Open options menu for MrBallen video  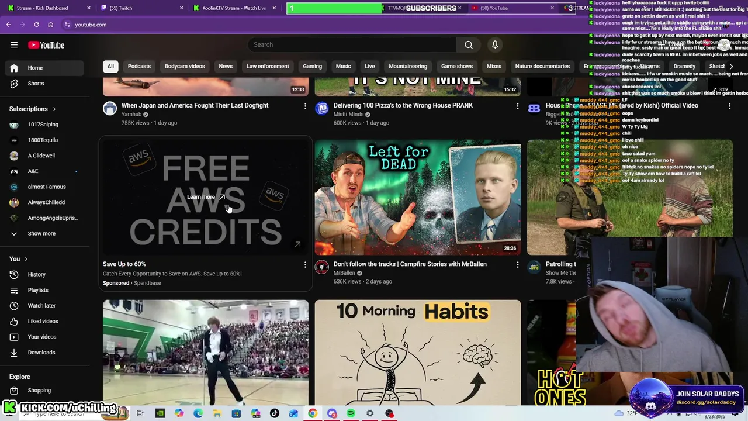pos(517,265)
